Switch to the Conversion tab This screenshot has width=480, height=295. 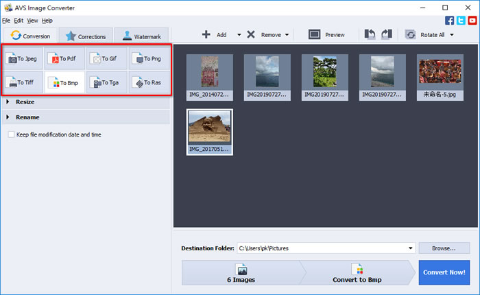[x=30, y=36]
